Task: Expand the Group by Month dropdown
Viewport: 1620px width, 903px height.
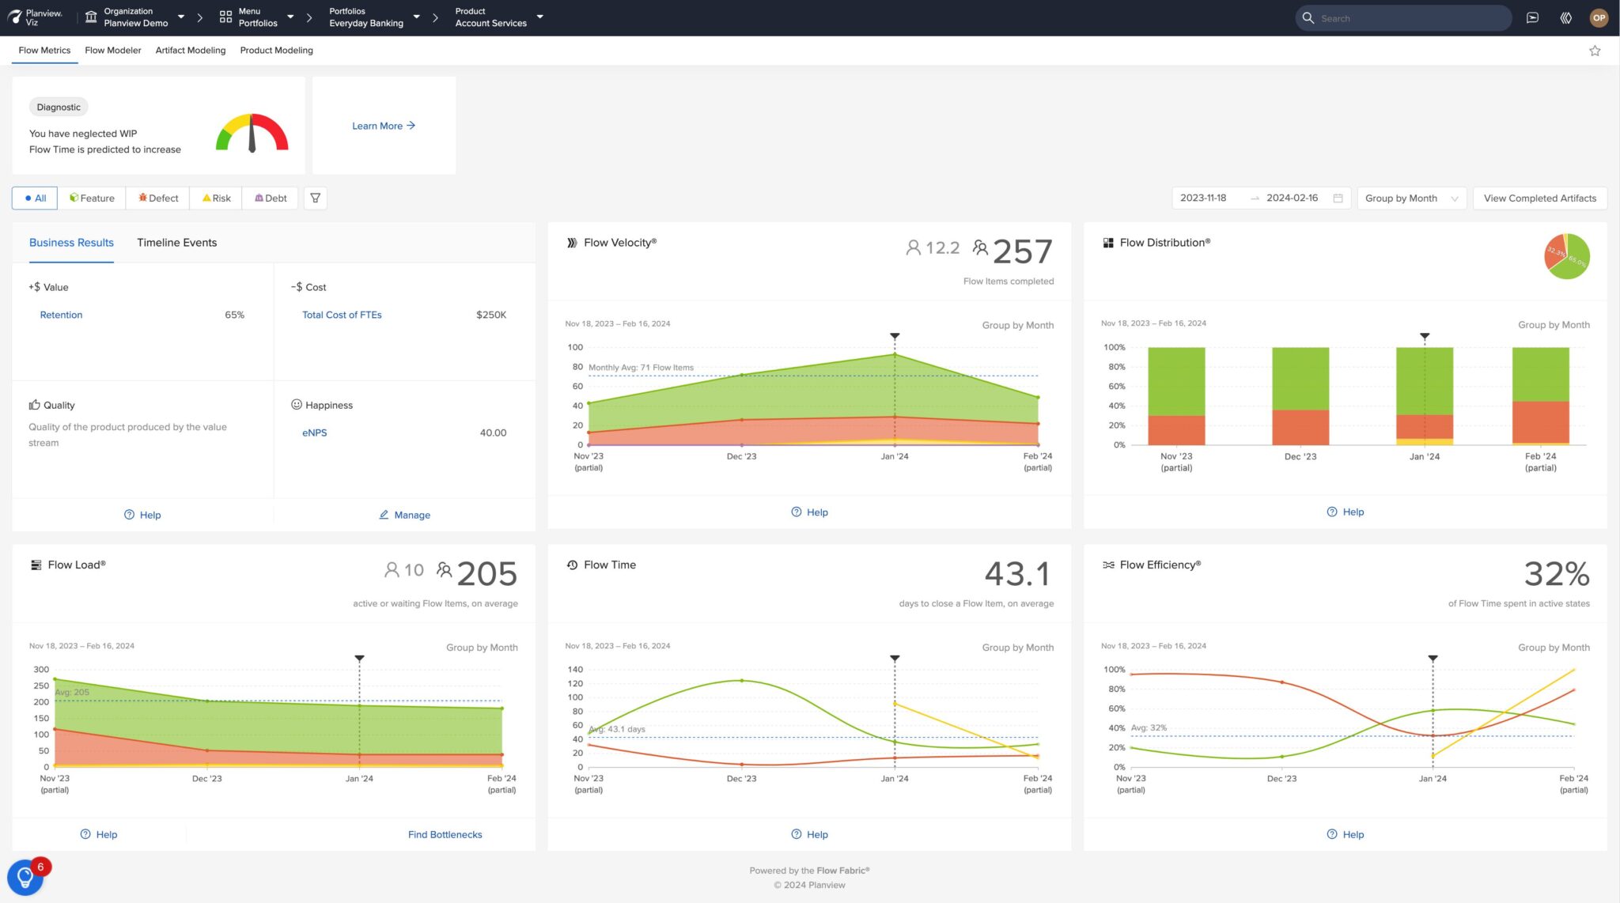Action: coord(1411,198)
